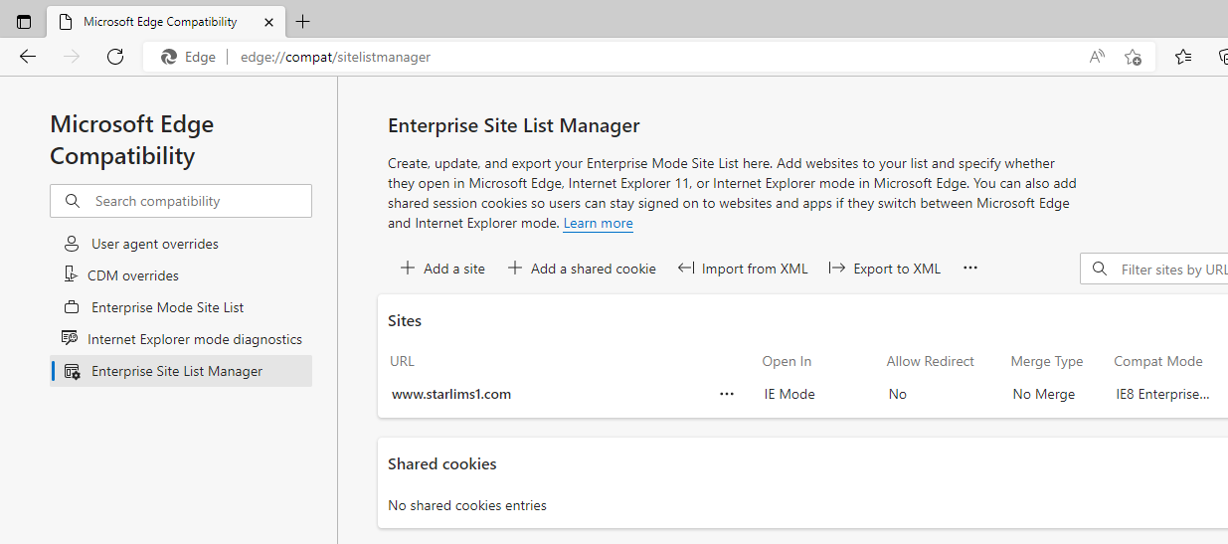Open more actions for www.starlims1.com row
The image size is (1228, 544).
pyautogui.click(x=727, y=394)
